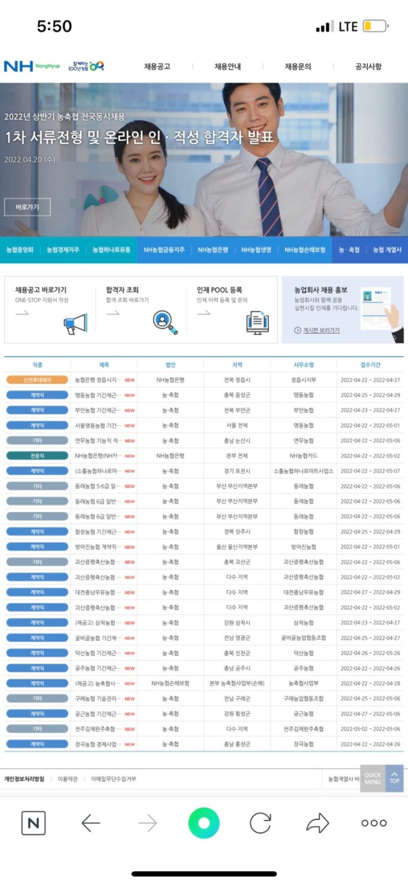Open the 채용안내 menu
Image resolution: width=408 pixels, height=885 pixels.
coord(227,67)
